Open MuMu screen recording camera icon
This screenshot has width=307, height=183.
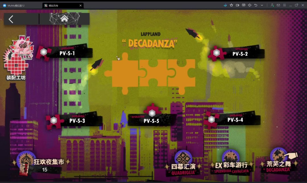tap(237, 5)
